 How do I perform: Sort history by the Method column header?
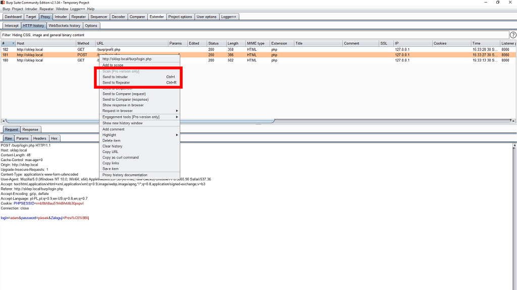click(86, 43)
